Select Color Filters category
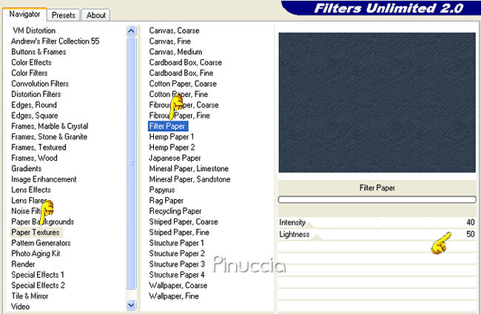 [30, 73]
